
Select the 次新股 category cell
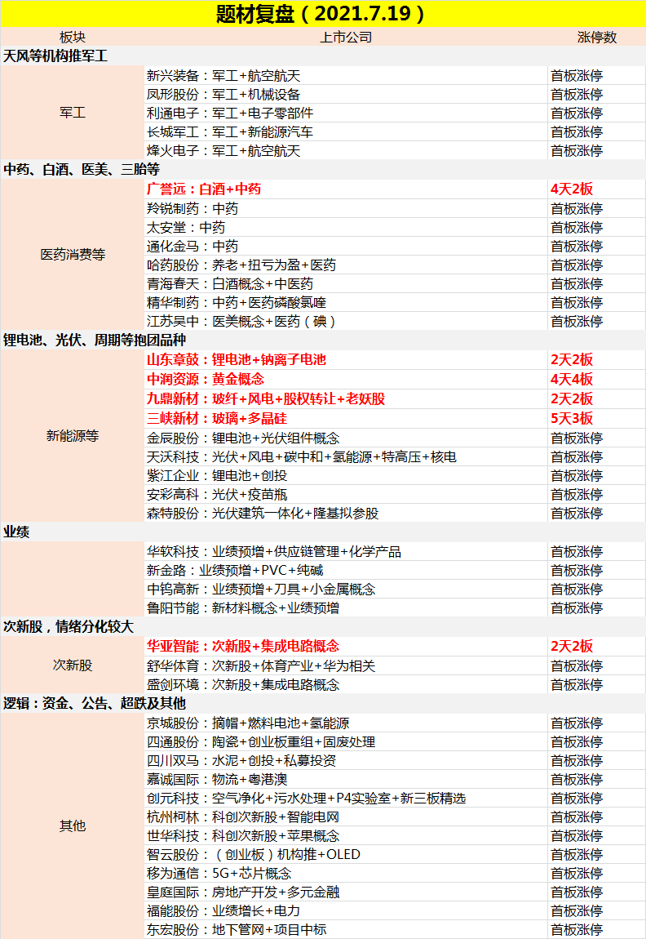tap(73, 665)
